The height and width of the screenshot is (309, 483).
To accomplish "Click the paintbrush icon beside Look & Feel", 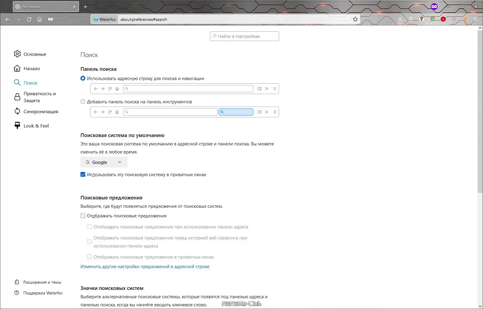I will click(17, 125).
